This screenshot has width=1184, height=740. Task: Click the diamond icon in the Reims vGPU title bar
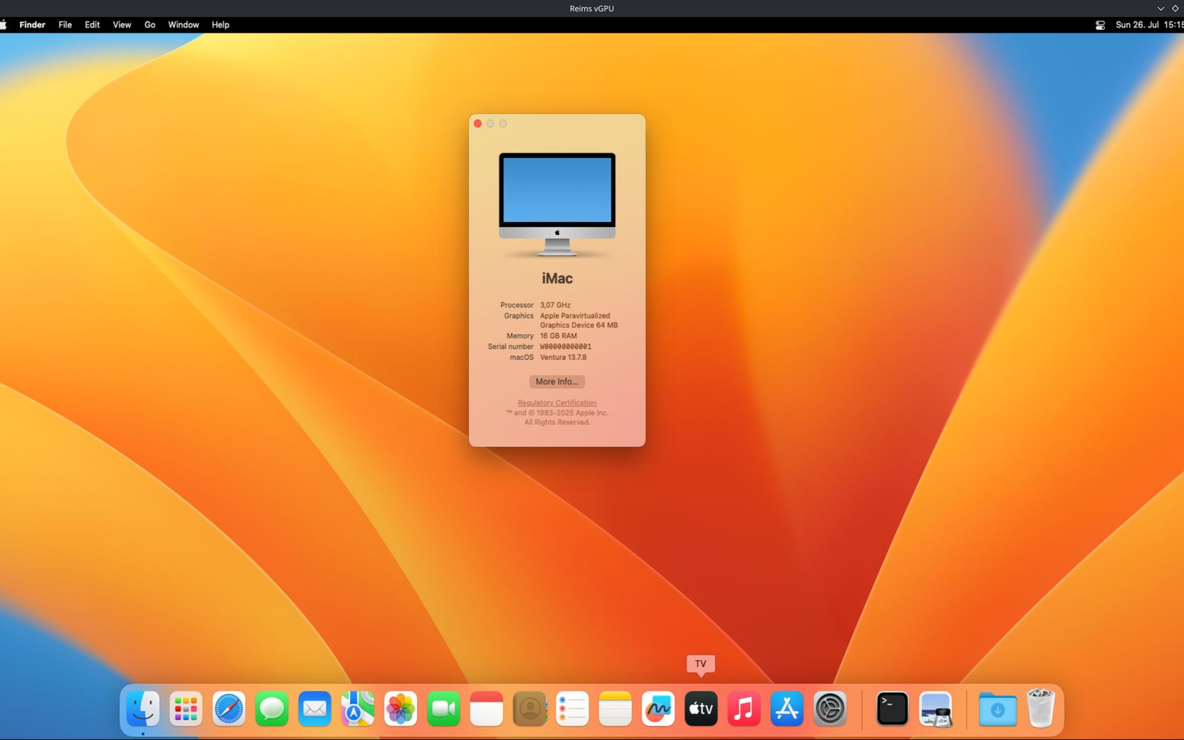[x=1175, y=9]
